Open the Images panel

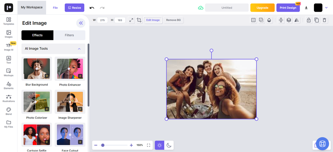(9, 34)
